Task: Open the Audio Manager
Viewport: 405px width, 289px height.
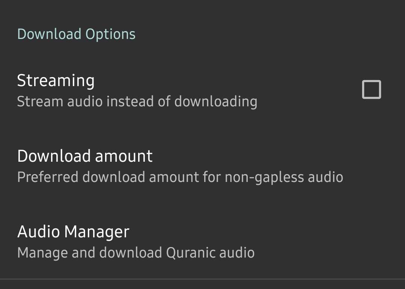Action: click(203, 241)
